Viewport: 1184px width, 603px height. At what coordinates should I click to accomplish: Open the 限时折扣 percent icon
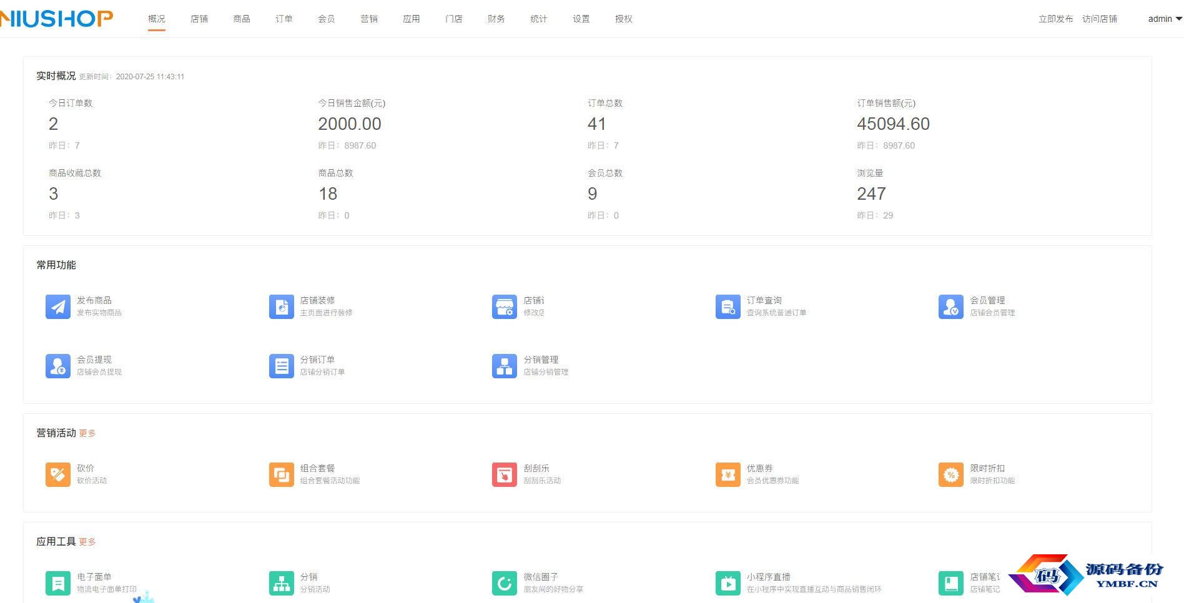coord(951,474)
